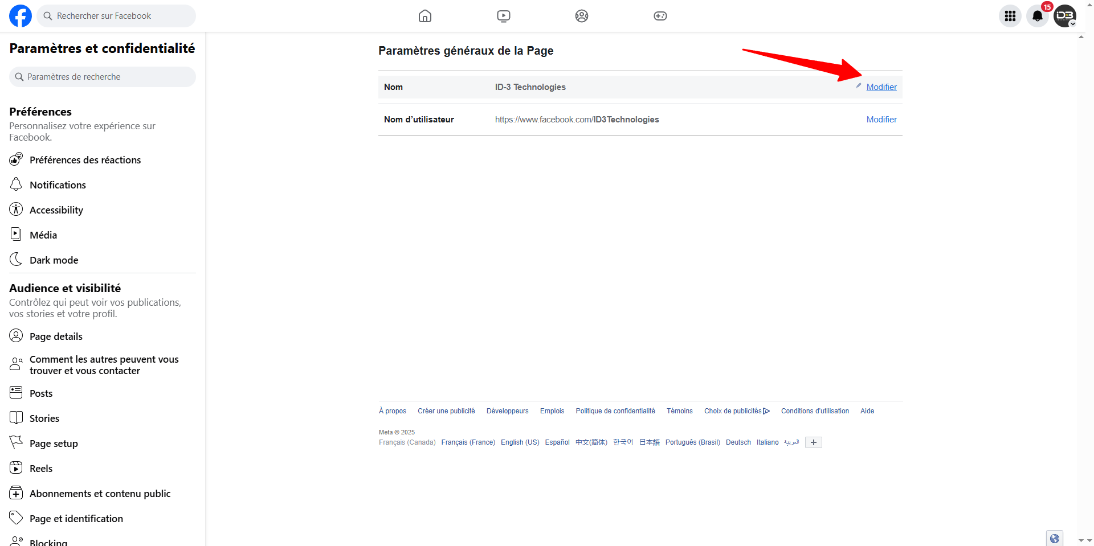Open Préférences des réactions settings
The image size is (1094, 546).
pyautogui.click(x=103, y=160)
